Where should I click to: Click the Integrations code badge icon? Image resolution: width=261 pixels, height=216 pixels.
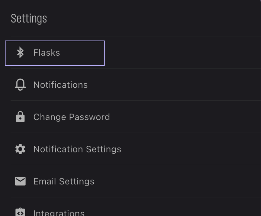click(20, 212)
